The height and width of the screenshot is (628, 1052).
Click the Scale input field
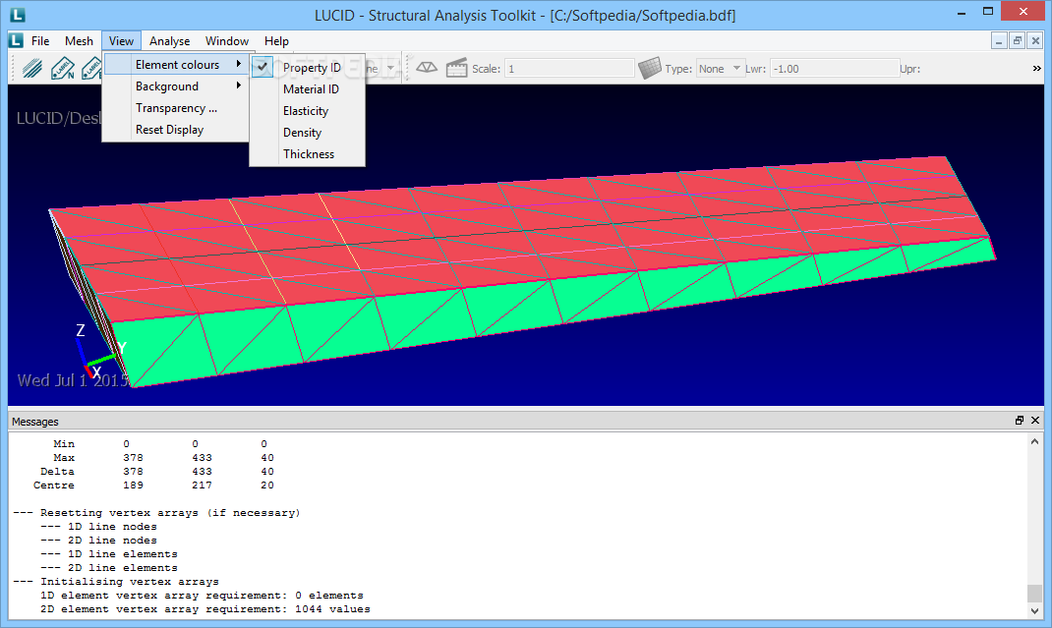coord(569,69)
